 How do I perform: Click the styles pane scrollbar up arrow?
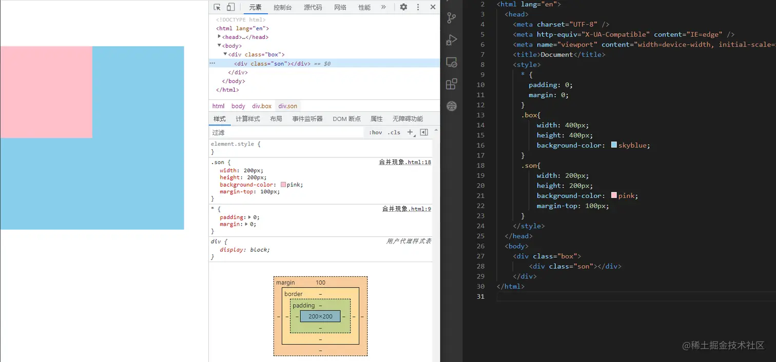[x=436, y=130]
